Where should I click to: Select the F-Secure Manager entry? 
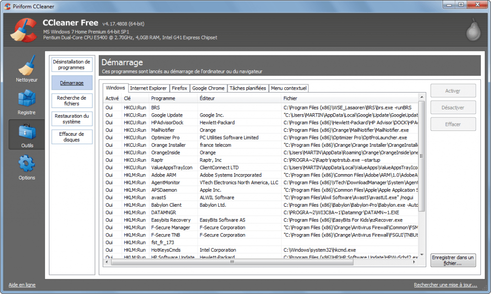click(x=261, y=228)
